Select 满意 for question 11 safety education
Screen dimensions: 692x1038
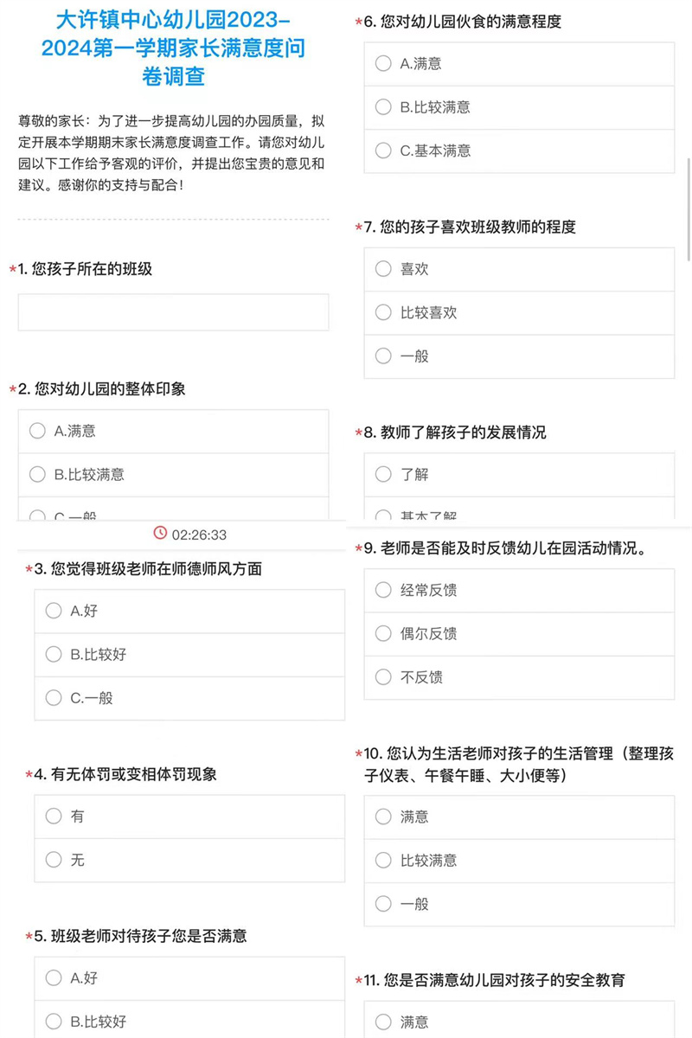[x=383, y=1022]
